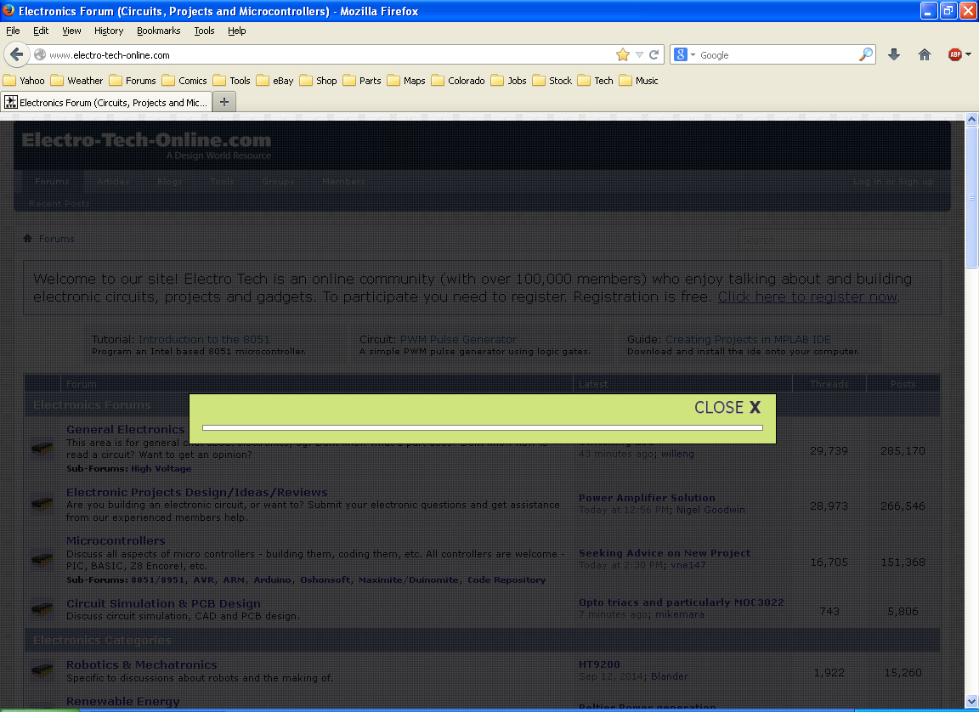The height and width of the screenshot is (712, 979).
Task: Open the Bookmarks menu
Action: [159, 31]
